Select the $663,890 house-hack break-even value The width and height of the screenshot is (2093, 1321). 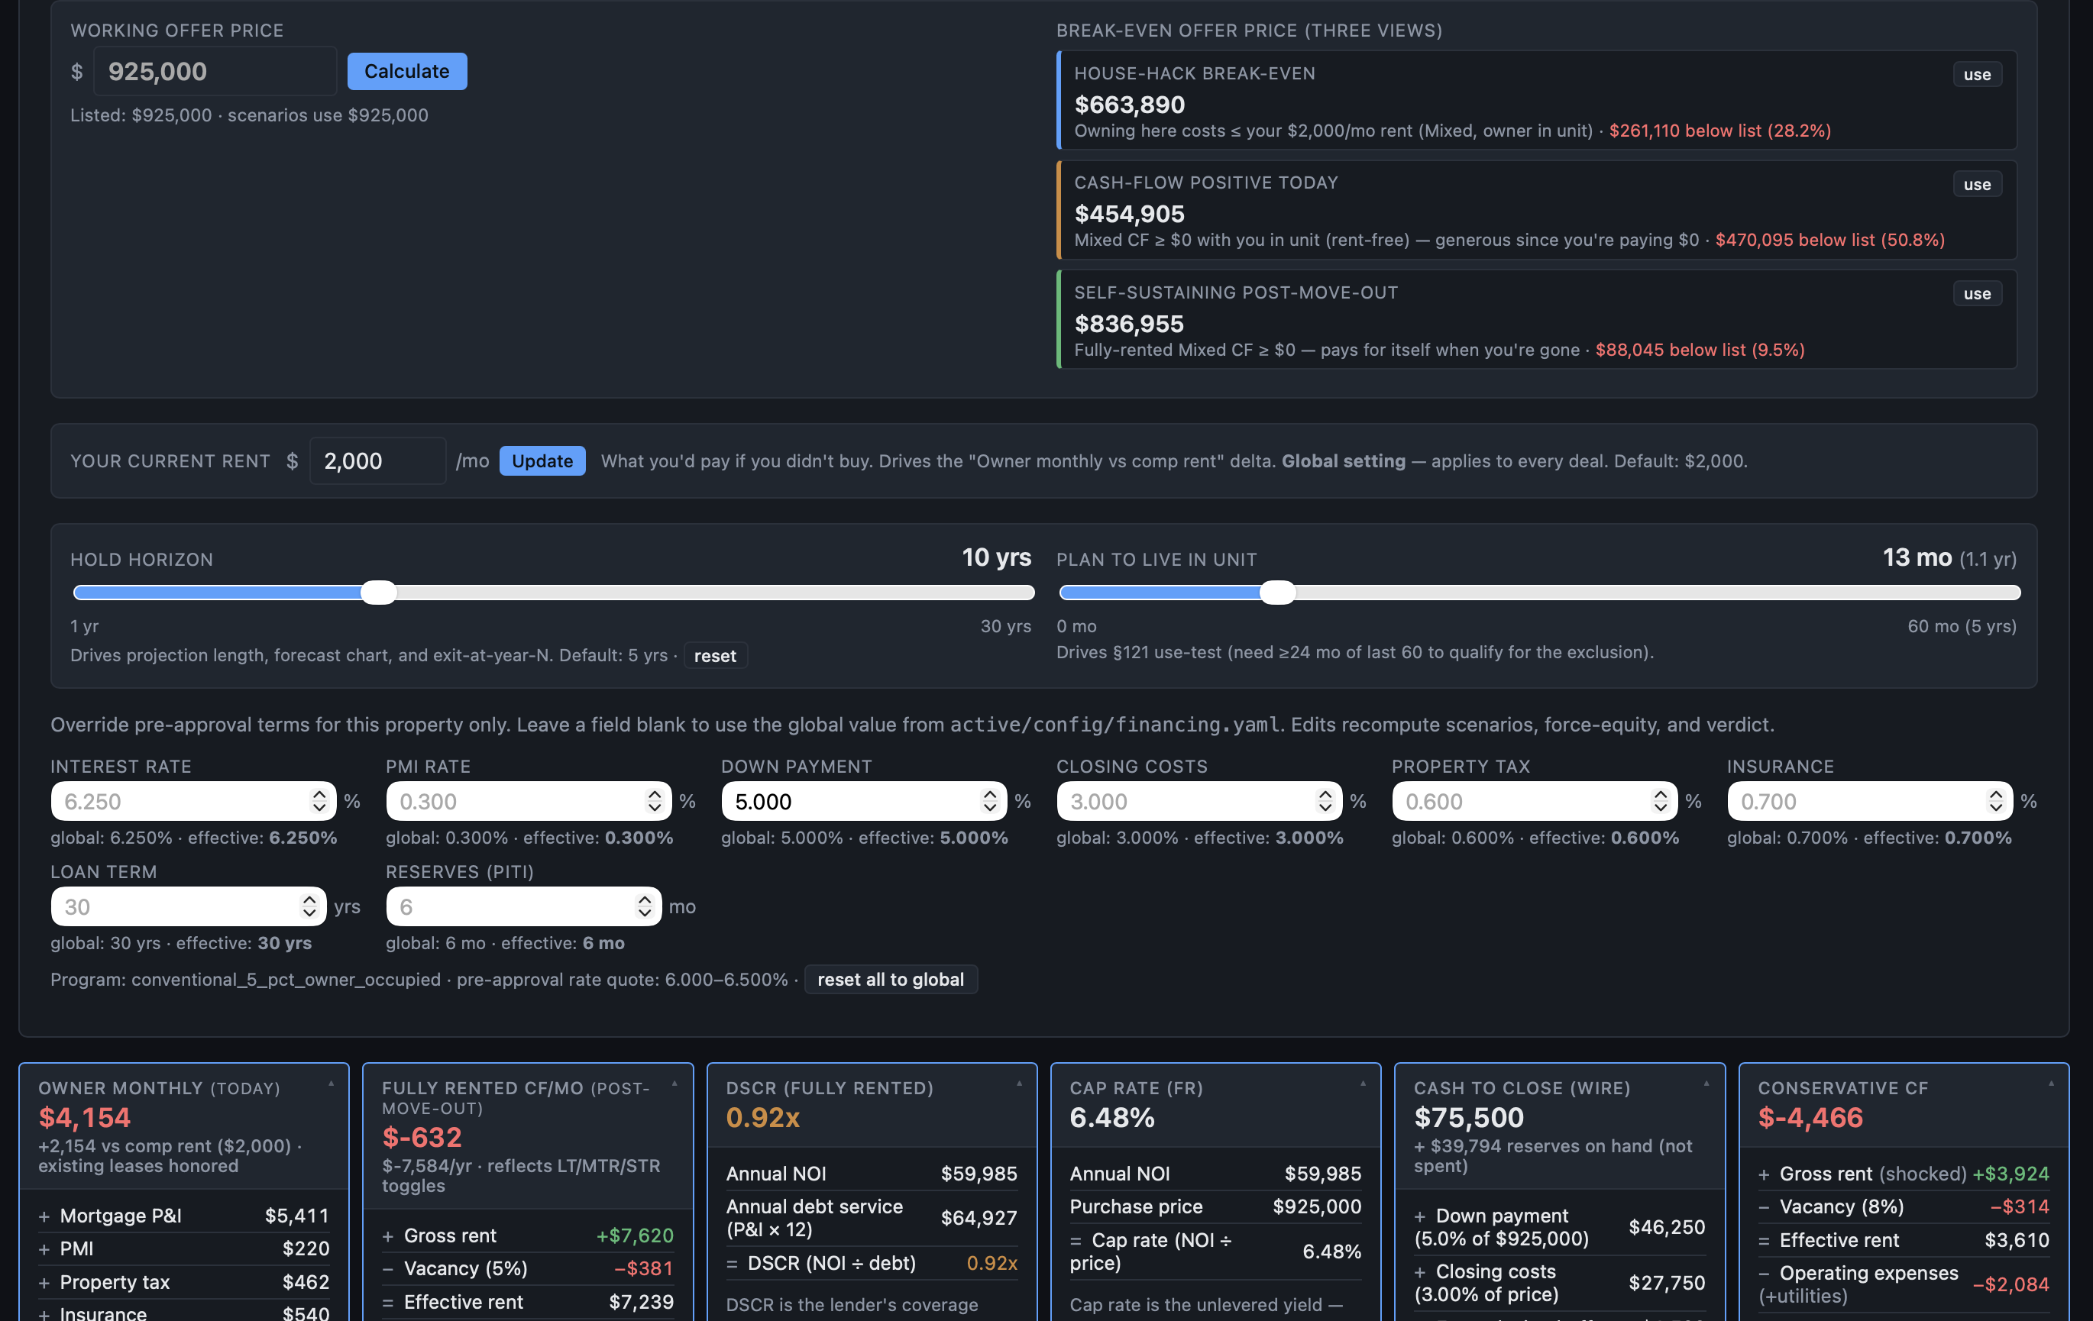(x=1129, y=105)
